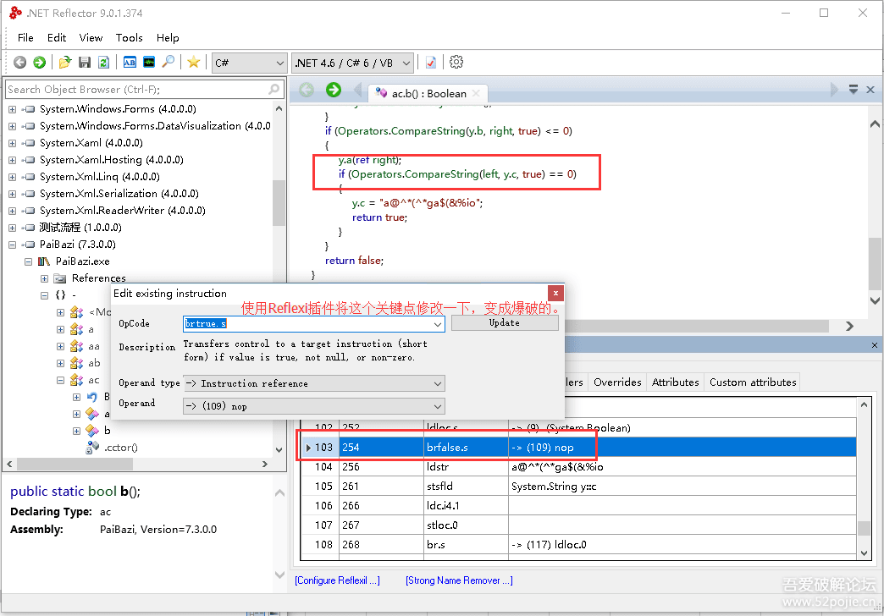Select the ac.b() : Boolean tab

click(428, 93)
